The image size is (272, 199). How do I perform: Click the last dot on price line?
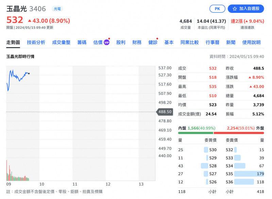coord(29,73)
